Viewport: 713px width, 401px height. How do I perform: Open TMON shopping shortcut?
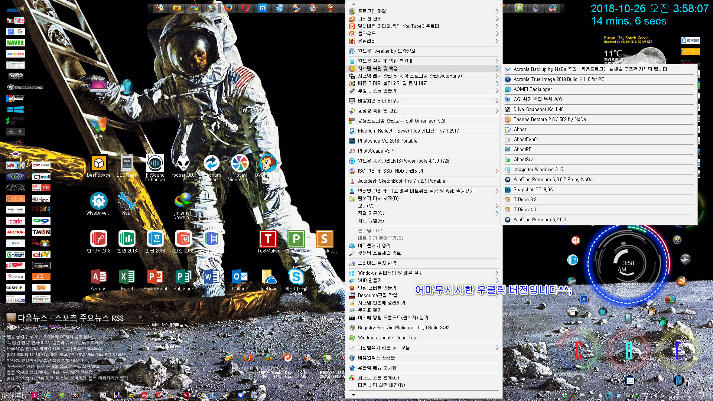[41, 232]
